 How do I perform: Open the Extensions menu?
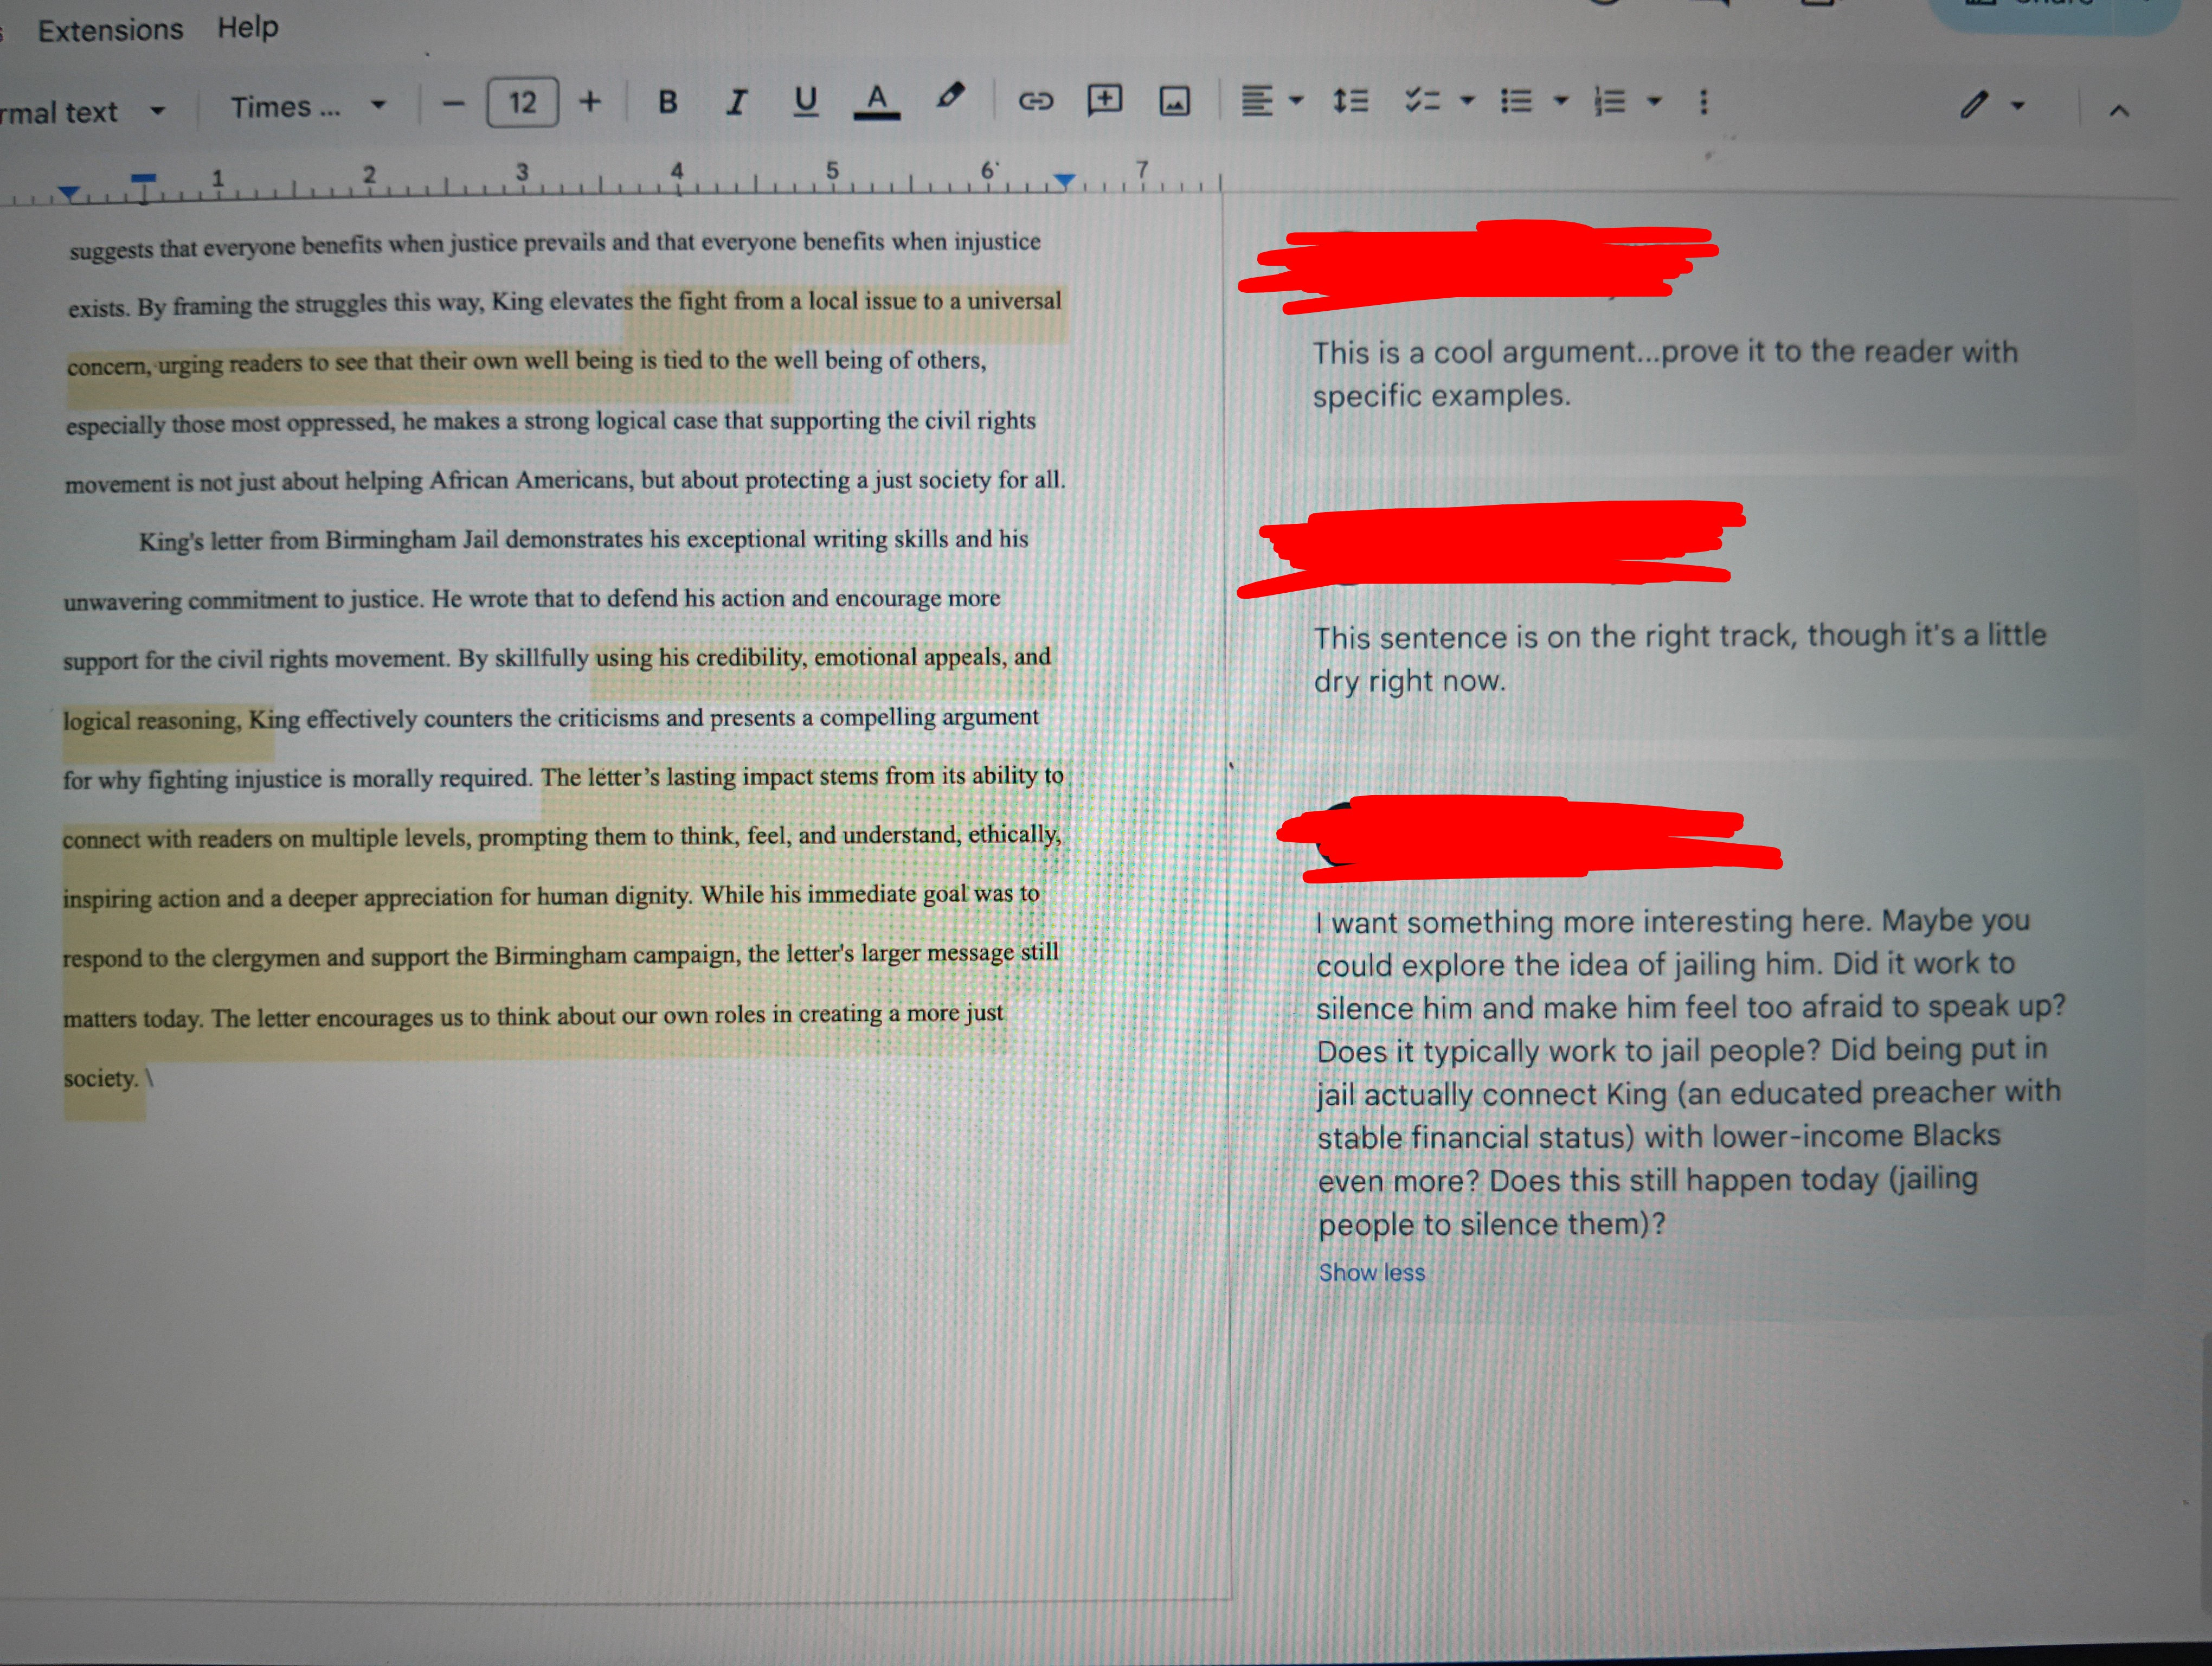[110, 30]
